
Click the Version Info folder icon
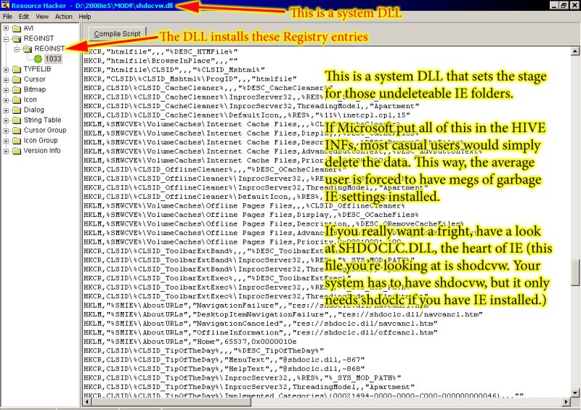tap(16, 151)
